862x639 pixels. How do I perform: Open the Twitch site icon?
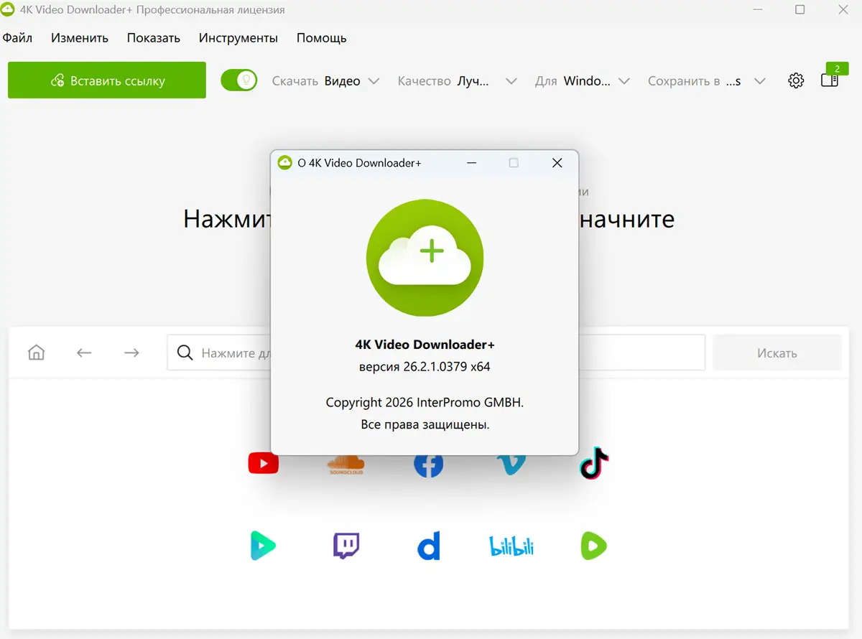click(x=346, y=546)
